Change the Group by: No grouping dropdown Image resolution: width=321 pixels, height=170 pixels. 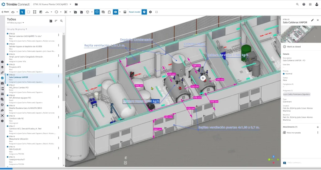tap(17, 29)
